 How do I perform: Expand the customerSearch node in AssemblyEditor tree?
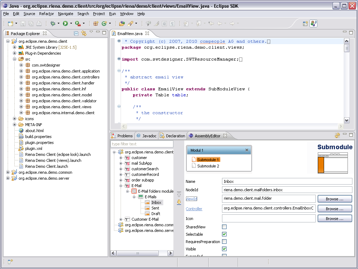pyautogui.click(x=121, y=169)
